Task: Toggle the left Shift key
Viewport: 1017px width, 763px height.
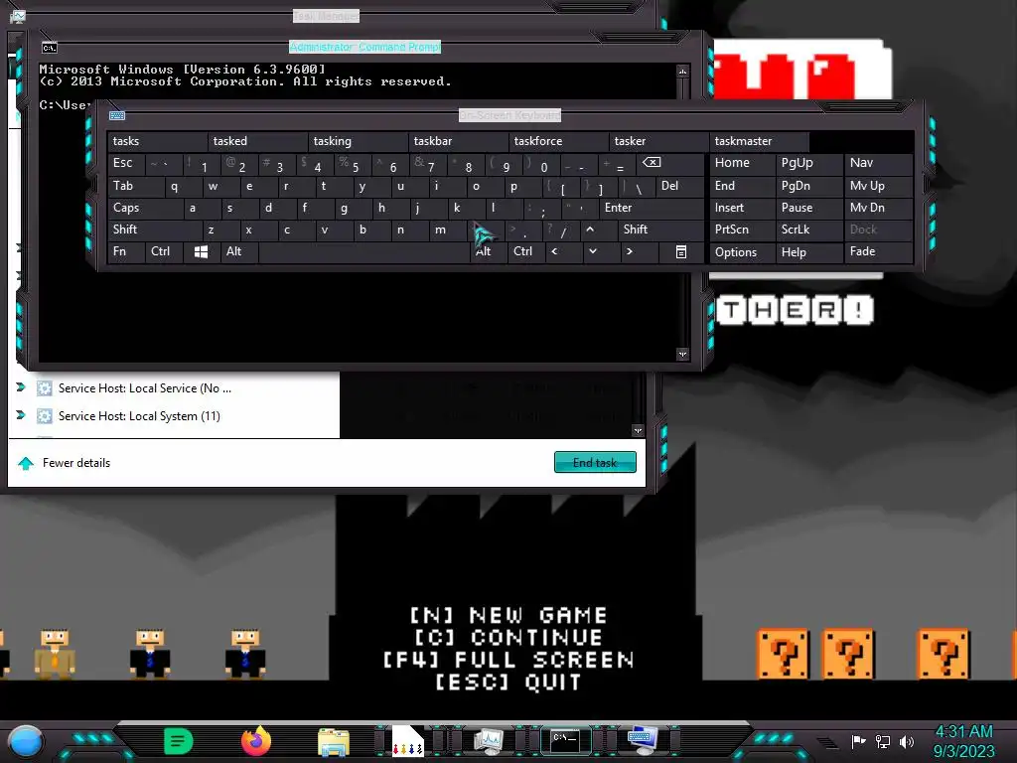Action: (154, 229)
